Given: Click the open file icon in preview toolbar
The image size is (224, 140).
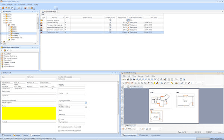Looking at the screenshot, I should [124, 80].
